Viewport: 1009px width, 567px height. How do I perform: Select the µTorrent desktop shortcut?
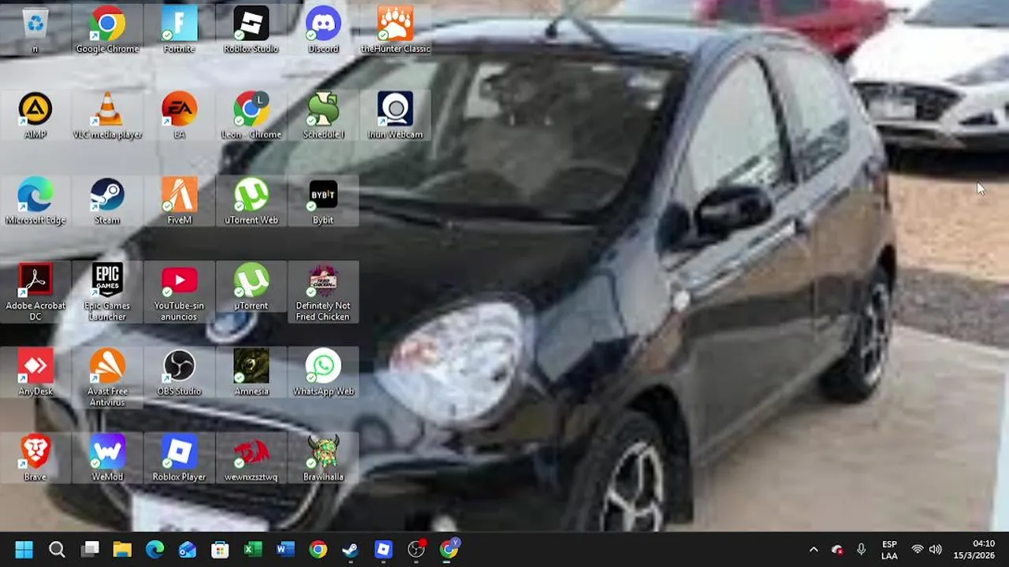coord(251,287)
